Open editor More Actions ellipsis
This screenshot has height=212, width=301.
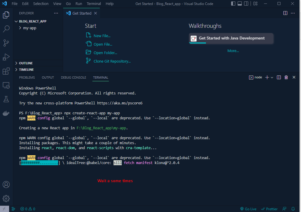(293, 13)
